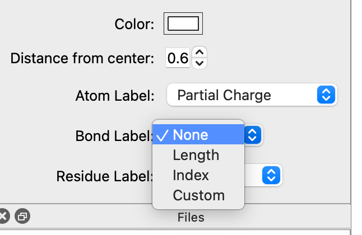Choose Index for the bond label
The width and height of the screenshot is (362, 235).
click(191, 175)
